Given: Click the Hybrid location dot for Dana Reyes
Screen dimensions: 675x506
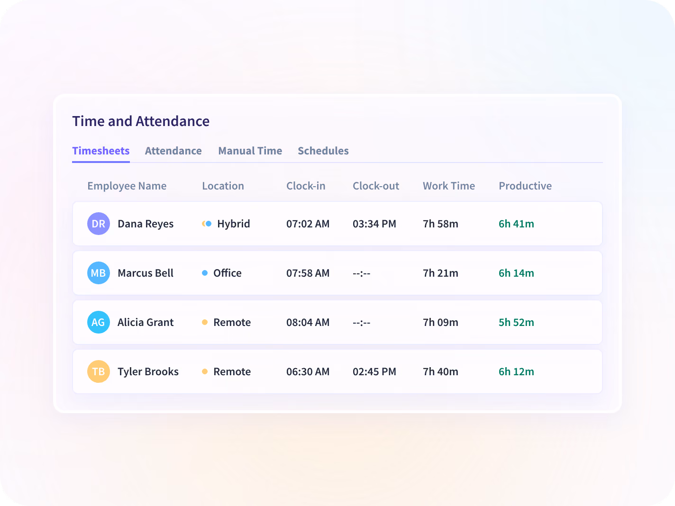Looking at the screenshot, I should tap(207, 224).
